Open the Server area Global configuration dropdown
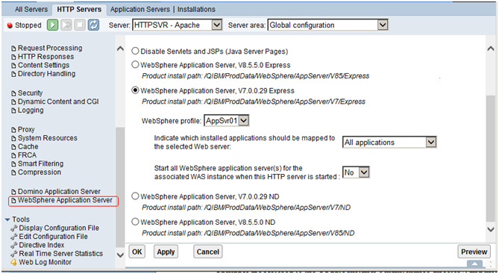 point(327,25)
